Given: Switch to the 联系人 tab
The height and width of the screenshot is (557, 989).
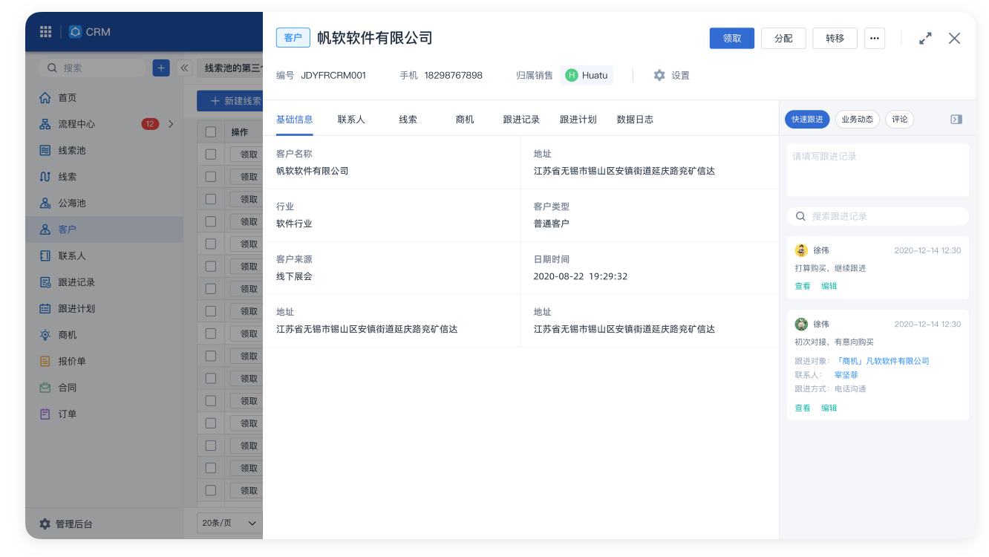Looking at the screenshot, I should pyautogui.click(x=351, y=120).
